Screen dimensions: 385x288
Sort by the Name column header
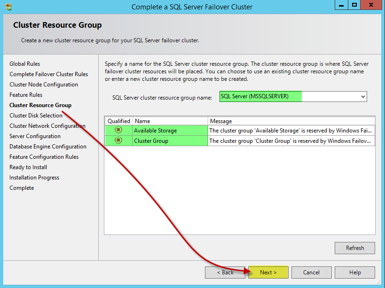click(x=170, y=121)
